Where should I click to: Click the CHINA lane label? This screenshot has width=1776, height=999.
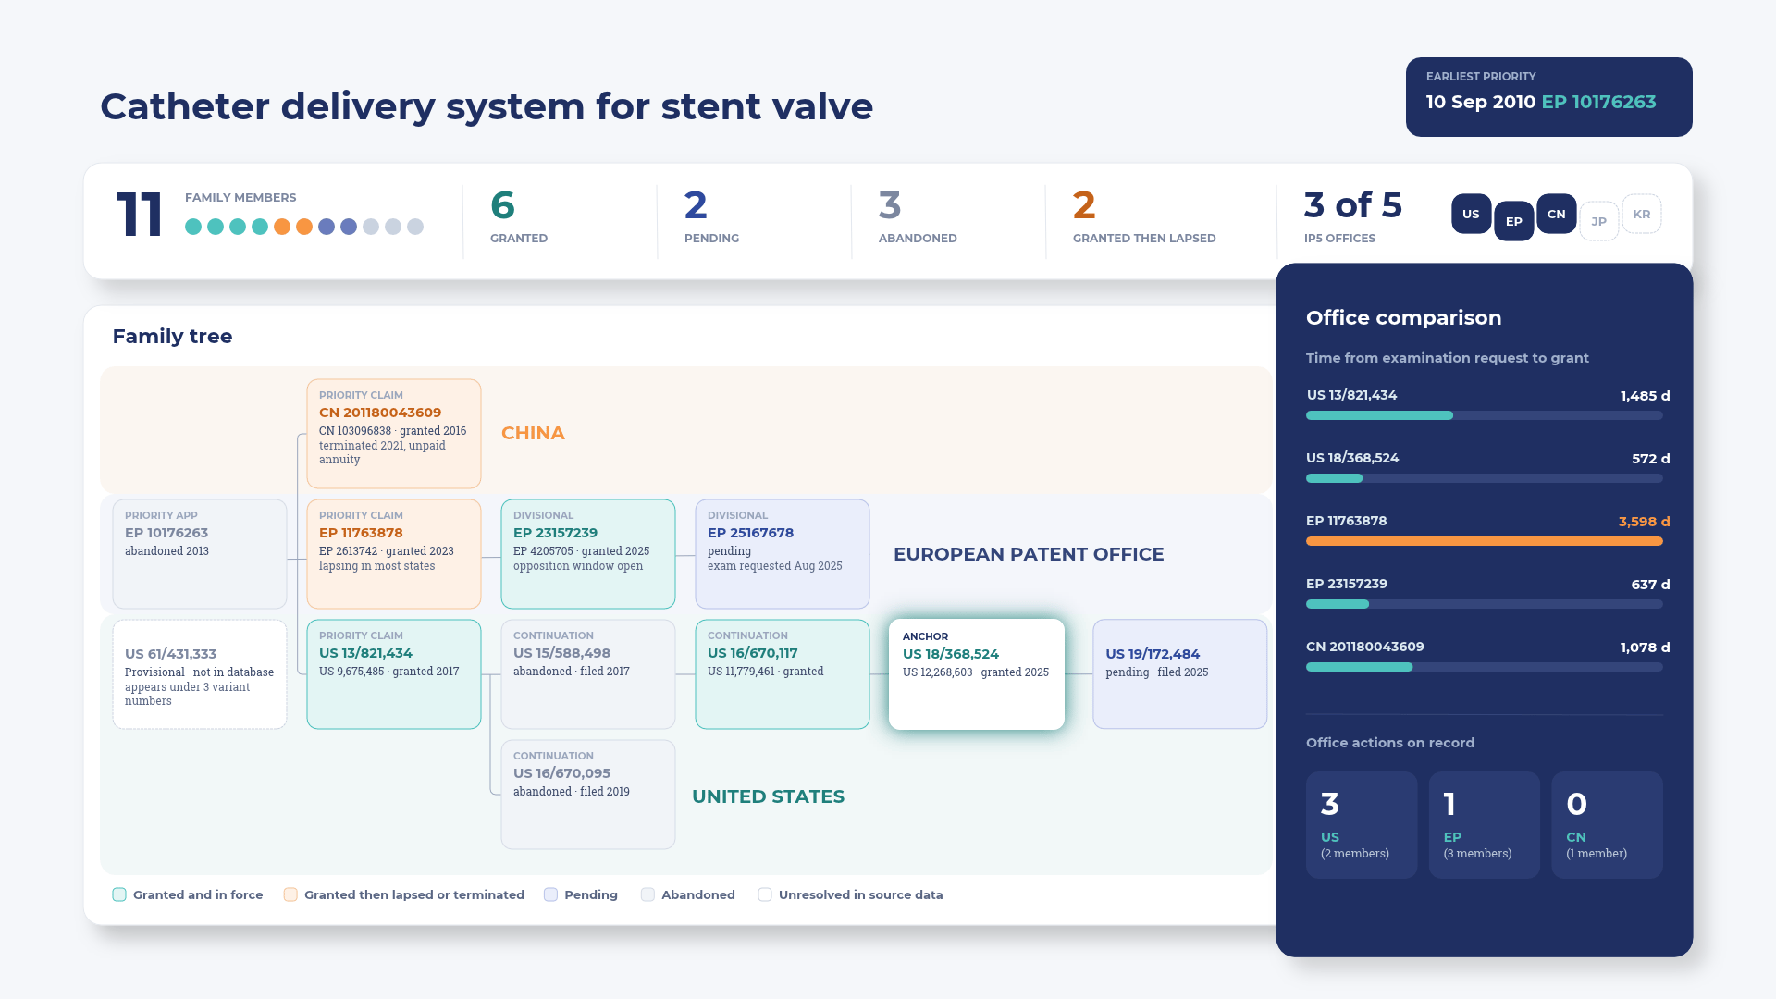(x=533, y=433)
